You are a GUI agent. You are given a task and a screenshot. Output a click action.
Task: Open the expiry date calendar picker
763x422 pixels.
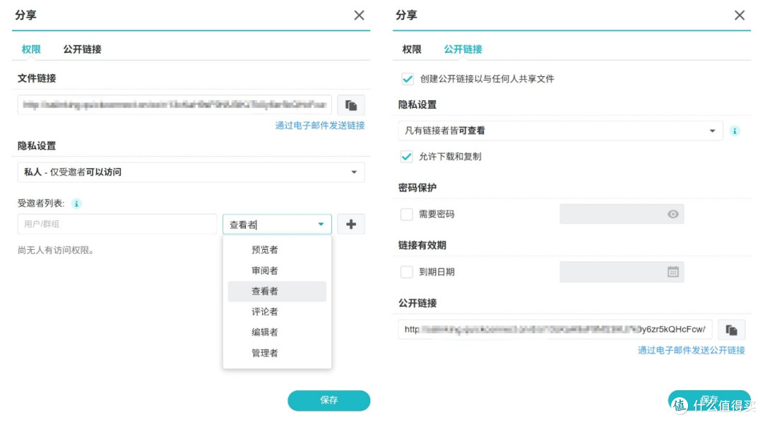(673, 272)
